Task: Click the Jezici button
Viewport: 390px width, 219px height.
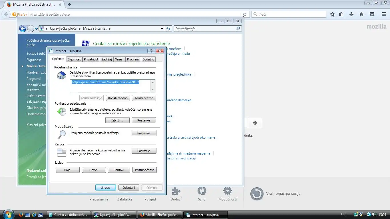Action: [94, 170]
